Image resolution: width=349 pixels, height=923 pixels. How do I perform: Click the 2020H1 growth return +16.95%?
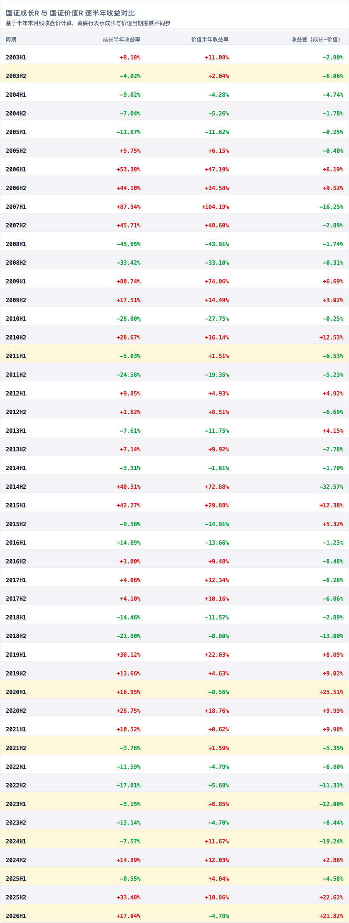[128, 692]
